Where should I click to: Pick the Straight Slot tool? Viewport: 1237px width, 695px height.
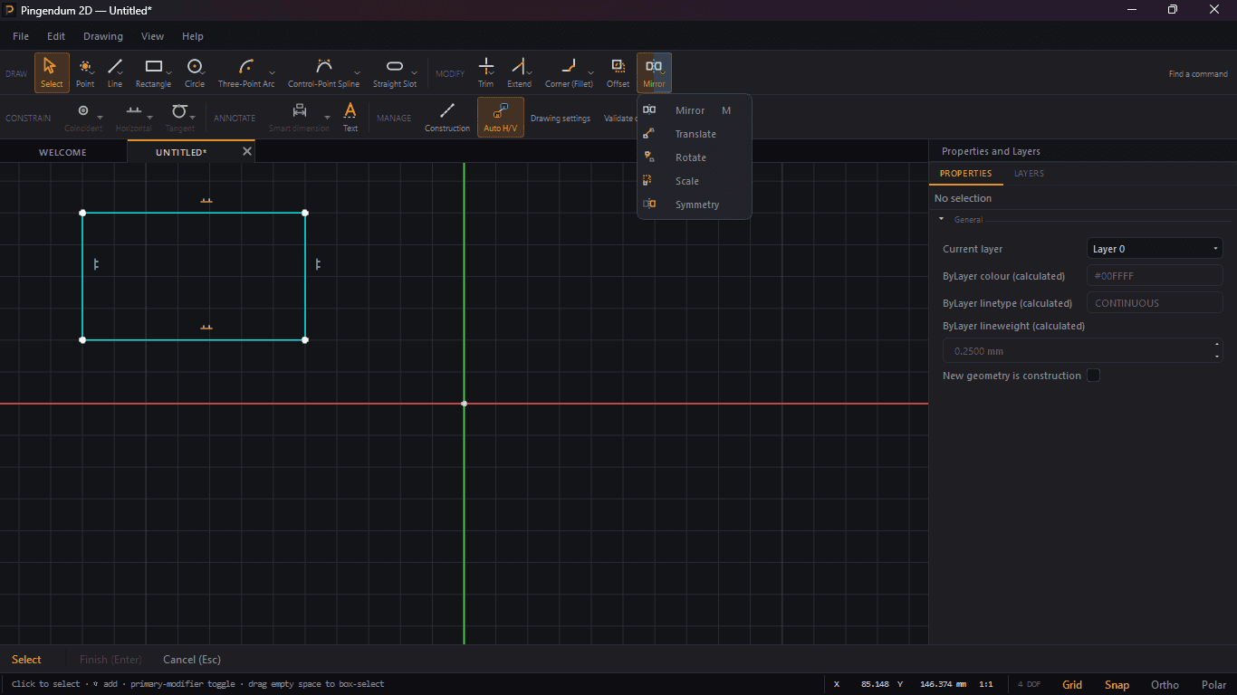395,72
